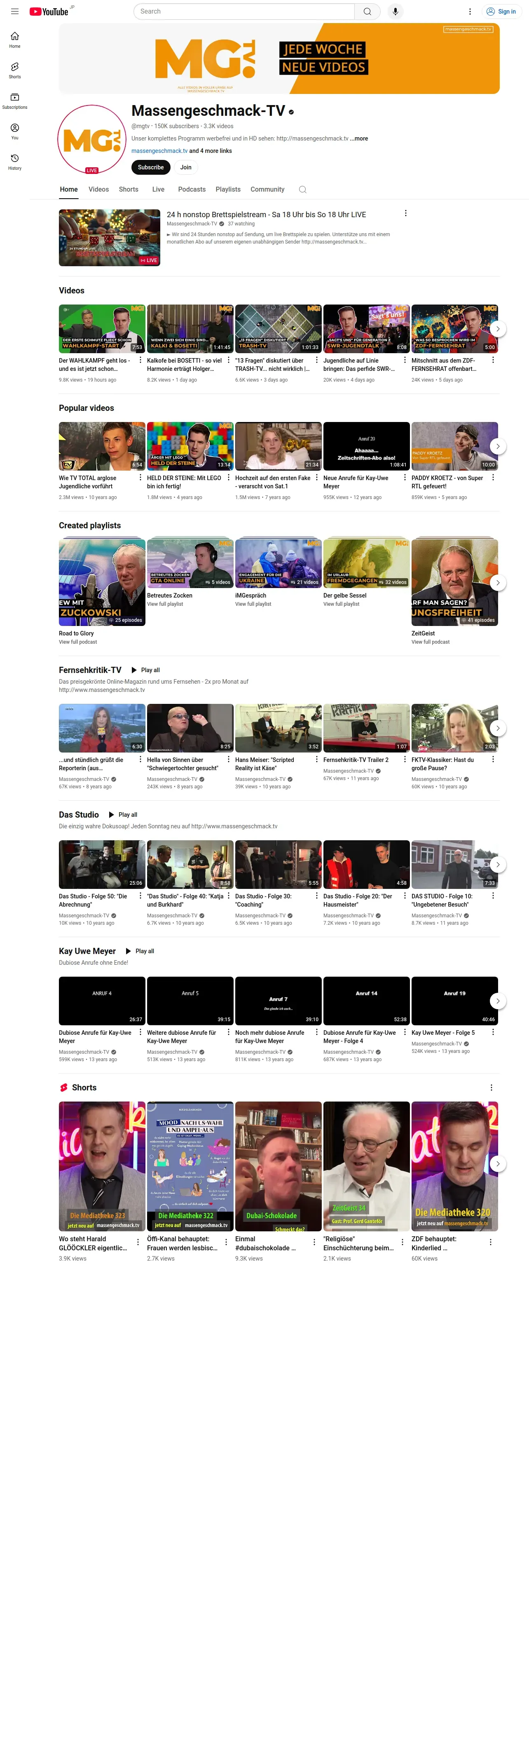Expand channel description with '...more'
The width and height of the screenshot is (529, 1744).
click(x=359, y=139)
